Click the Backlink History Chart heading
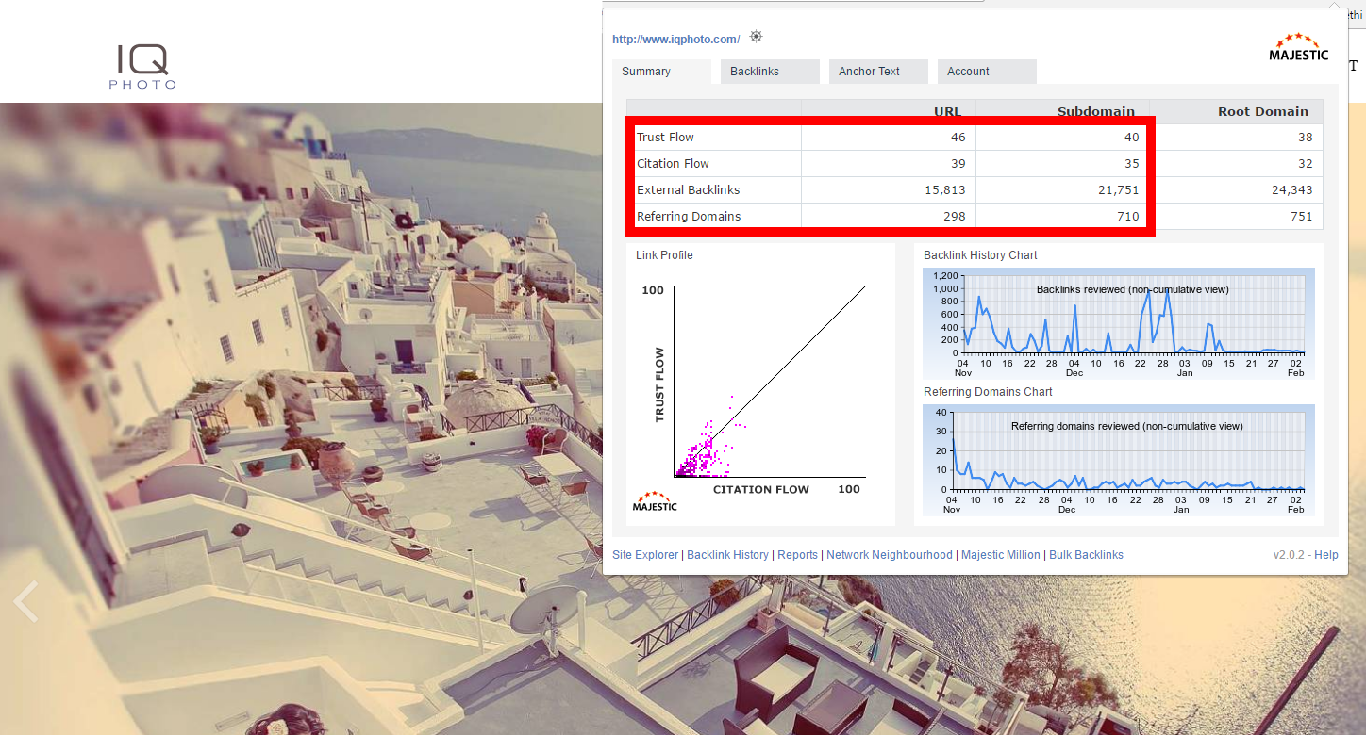This screenshot has width=1366, height=735. (x=980, y=255)
